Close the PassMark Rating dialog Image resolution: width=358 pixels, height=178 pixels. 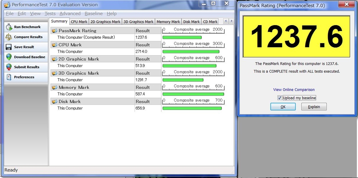coord(346,4)
